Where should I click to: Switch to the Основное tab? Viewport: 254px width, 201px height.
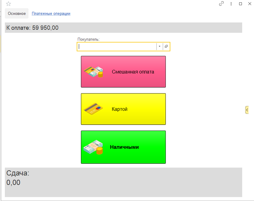(17, 13)
